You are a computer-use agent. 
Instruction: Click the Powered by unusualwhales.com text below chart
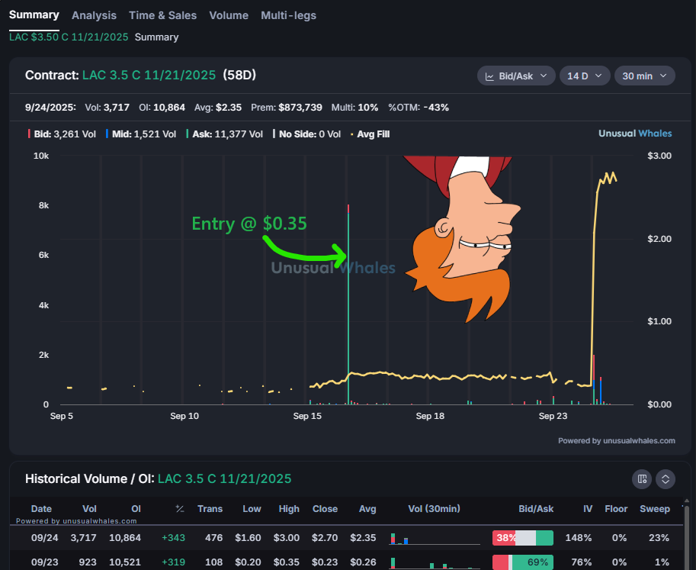[x=616, y=441]
